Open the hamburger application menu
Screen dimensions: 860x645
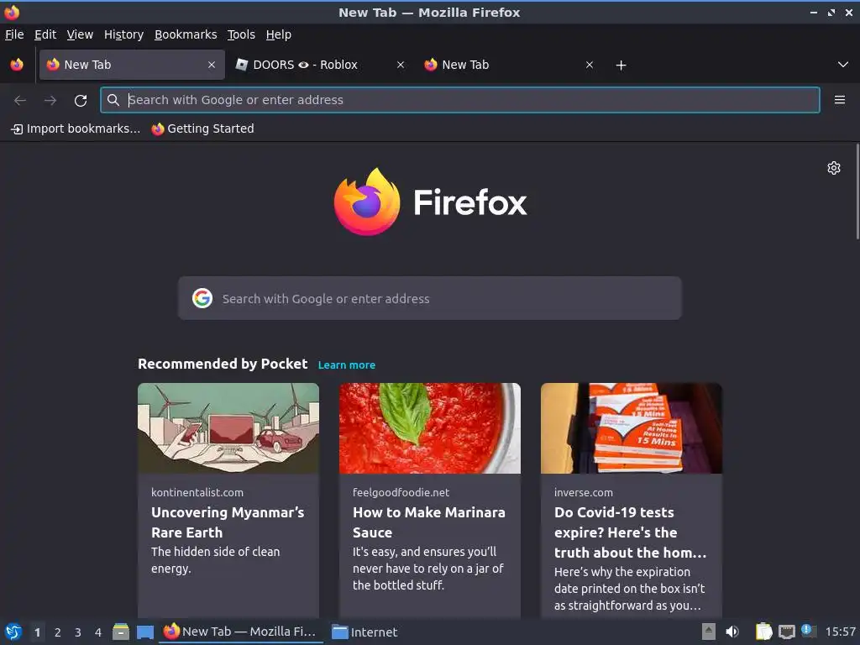840,100
